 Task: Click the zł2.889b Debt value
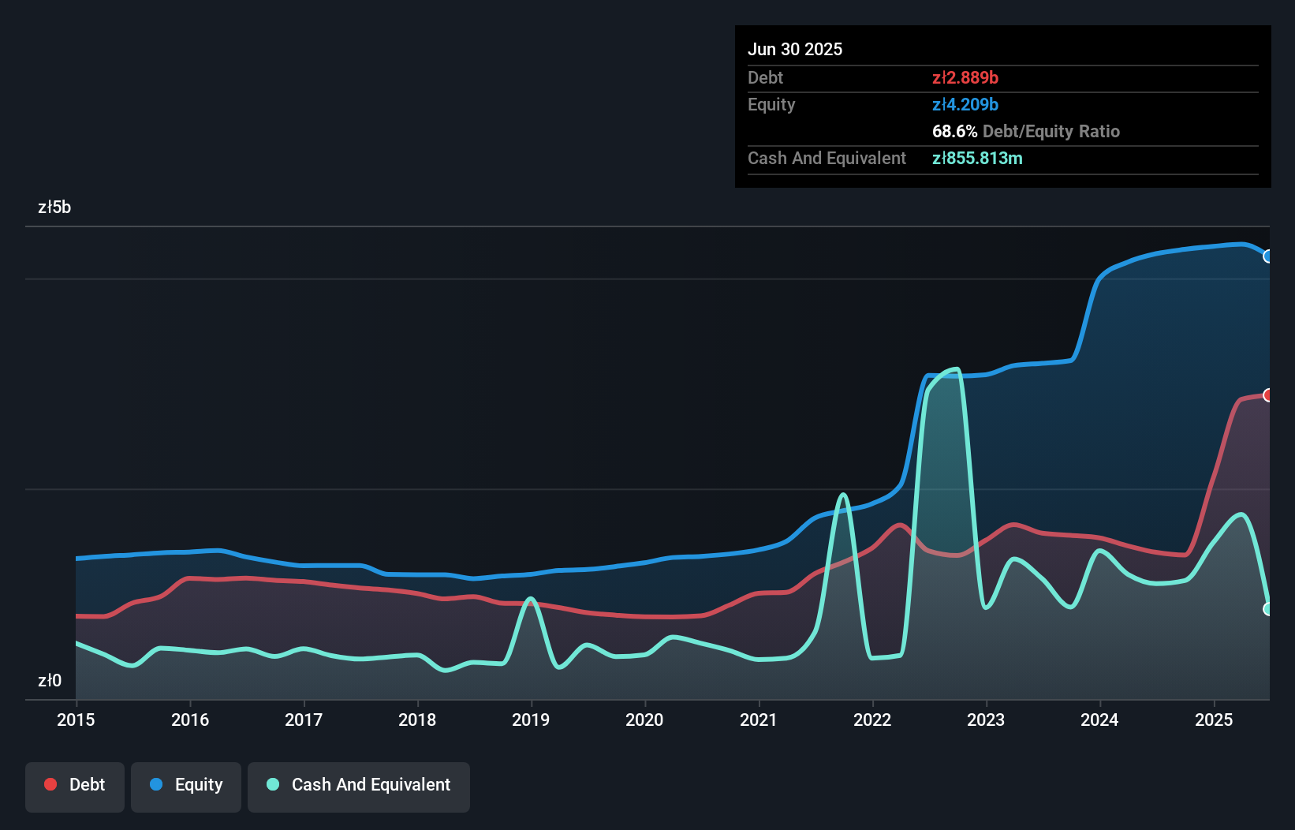pos(964,77)
